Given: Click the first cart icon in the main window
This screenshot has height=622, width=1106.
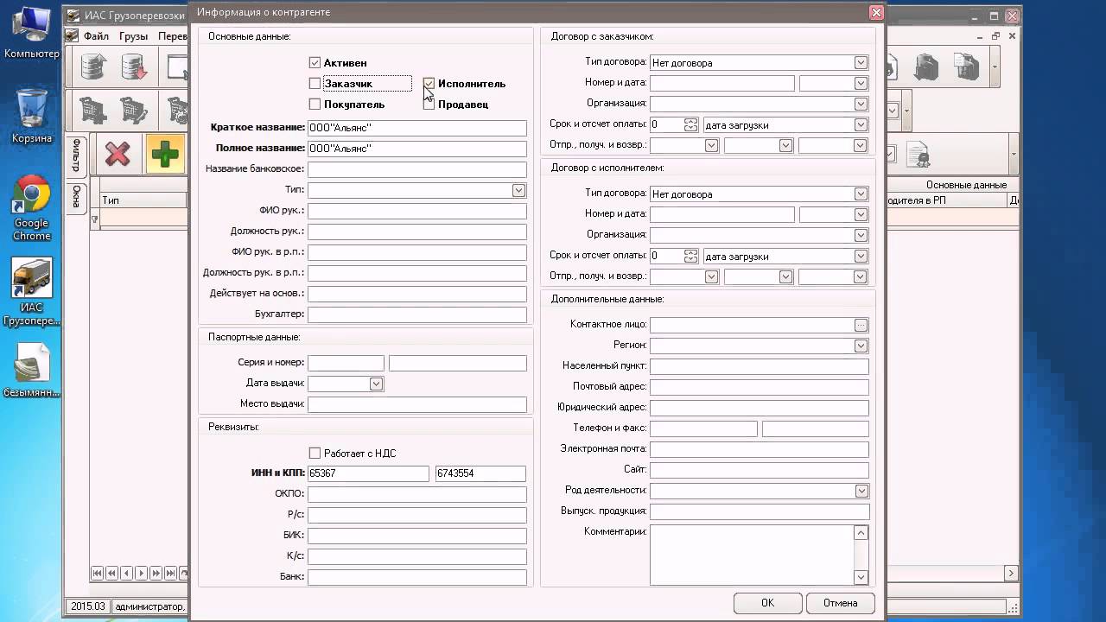Looking at the screenshot, I should click(x=92, y=111).
